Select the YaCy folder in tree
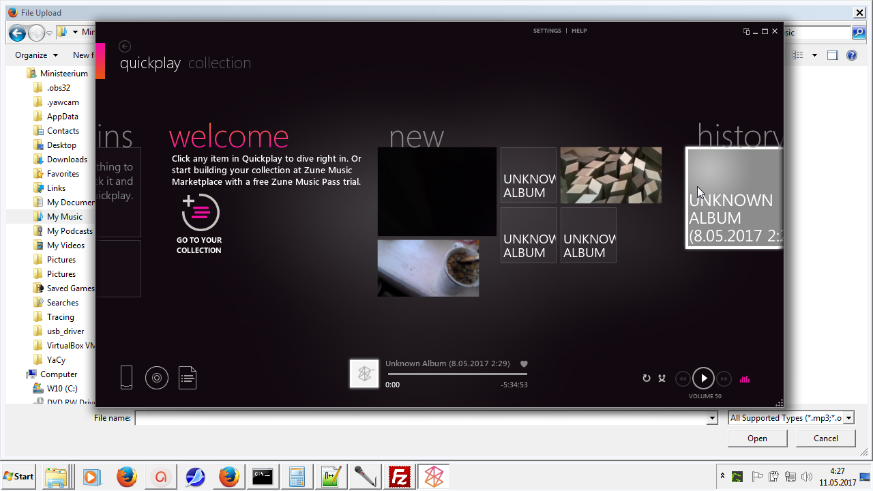 [x=49, y=360]
